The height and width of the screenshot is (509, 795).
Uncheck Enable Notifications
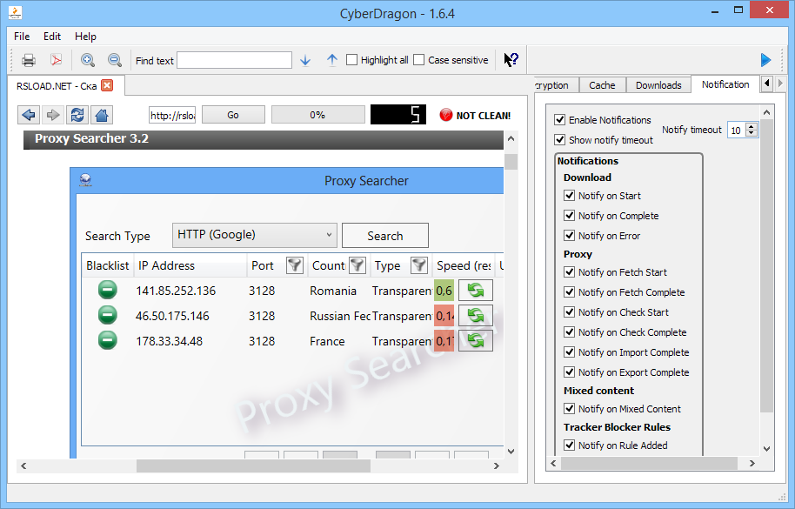coord(560,120)
